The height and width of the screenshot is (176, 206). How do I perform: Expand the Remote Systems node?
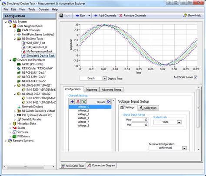pyautogui.click(x=6, y=141)
